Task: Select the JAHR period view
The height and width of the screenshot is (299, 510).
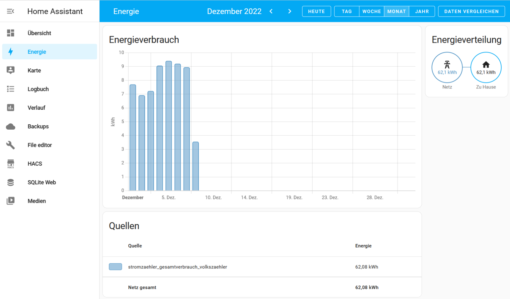Action: 422,11
